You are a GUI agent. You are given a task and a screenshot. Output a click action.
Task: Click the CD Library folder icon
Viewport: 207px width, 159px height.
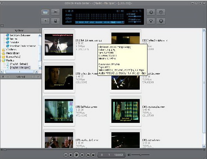pos(4,50)
